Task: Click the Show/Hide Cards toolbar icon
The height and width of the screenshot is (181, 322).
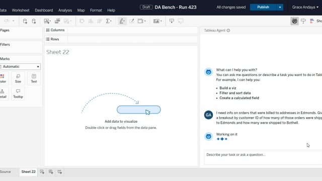Action: [x=156, y=21]
